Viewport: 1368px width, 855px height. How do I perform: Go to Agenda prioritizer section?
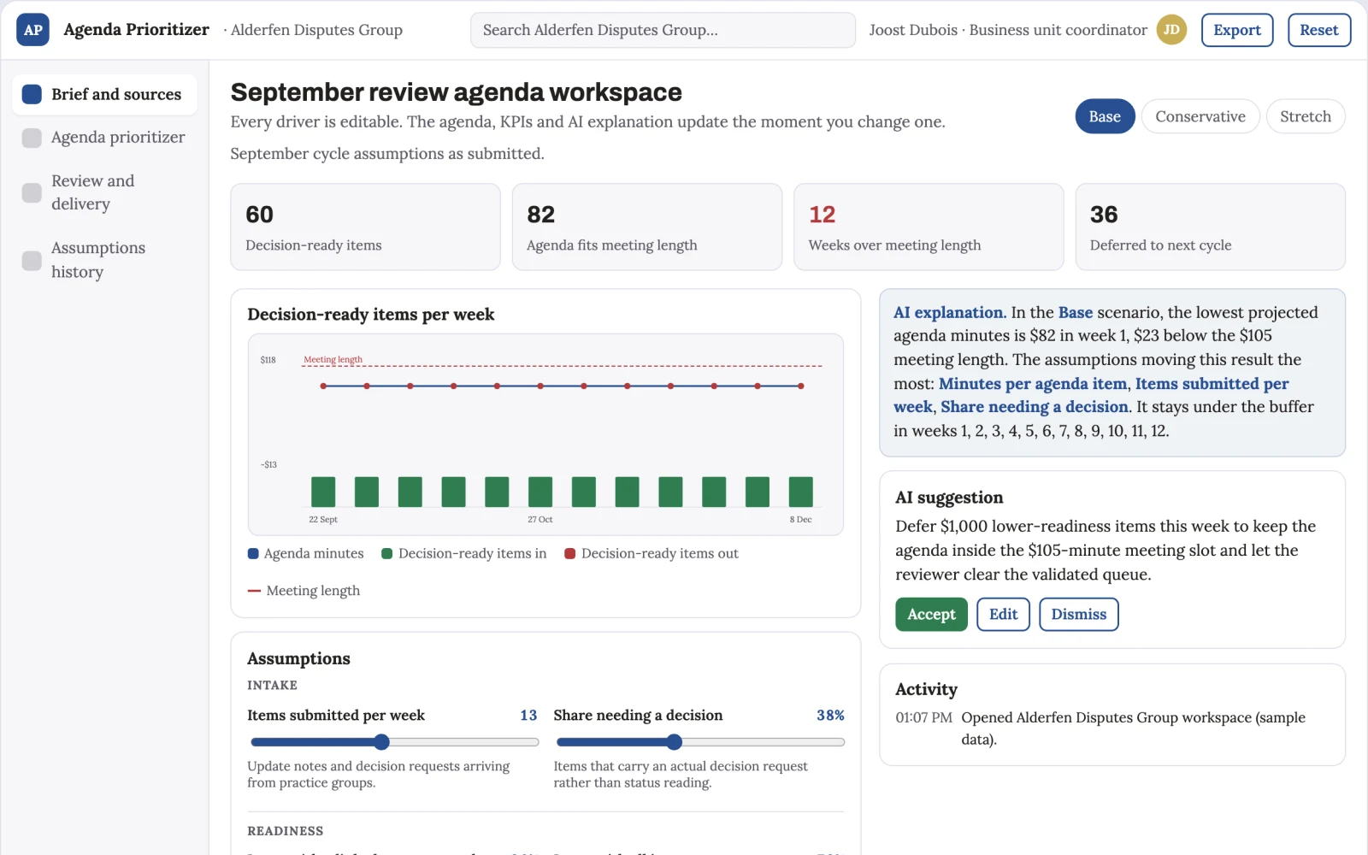point(104,138)
